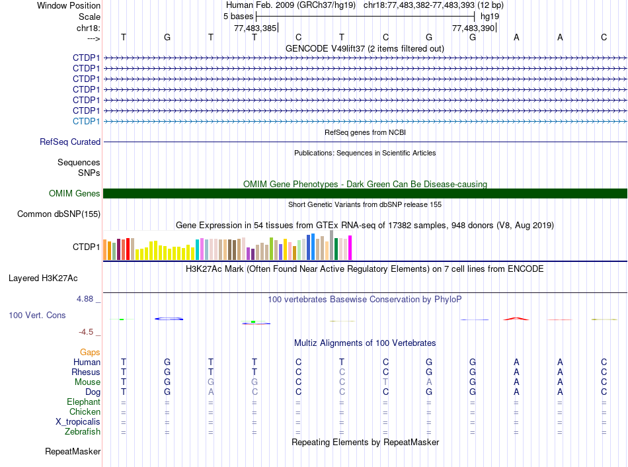The image size is (628, 467).
Task: Click 'RefSeq genes from NCBI' title
Action: [x=365, y=132]
